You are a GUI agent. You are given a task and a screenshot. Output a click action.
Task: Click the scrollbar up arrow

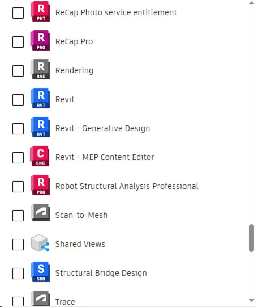[x=251, y=3]
